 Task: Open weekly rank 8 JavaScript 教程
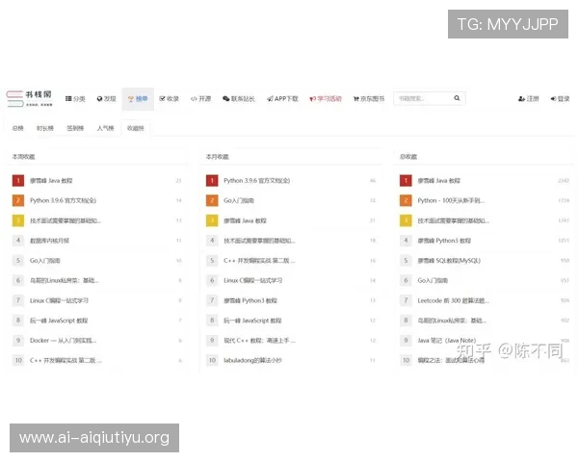59,321
